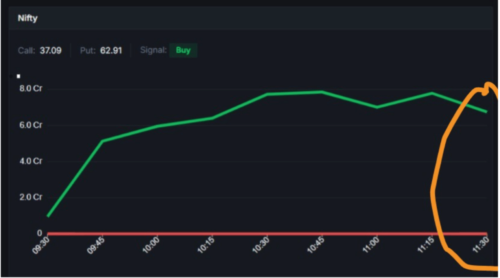
Task: Click the 6.0 Cr y-axis label
Action: click(x=31, y=125)
